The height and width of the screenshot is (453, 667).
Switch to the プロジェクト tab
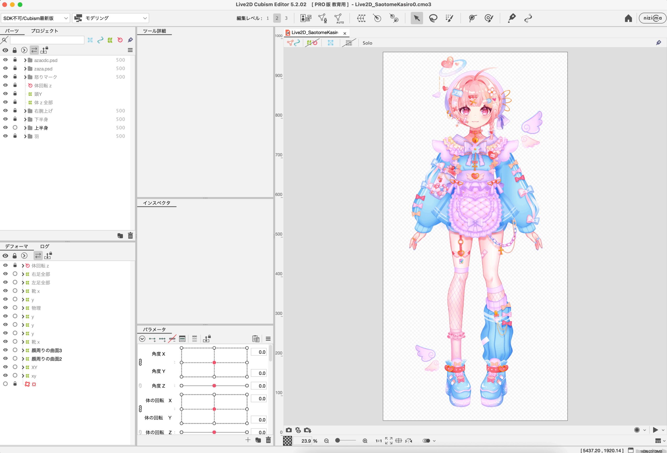point(45,31)
